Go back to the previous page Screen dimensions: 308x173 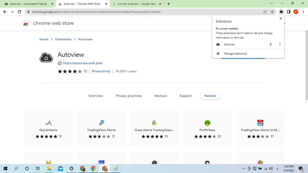pyautogui.click(x=5, y=12)
